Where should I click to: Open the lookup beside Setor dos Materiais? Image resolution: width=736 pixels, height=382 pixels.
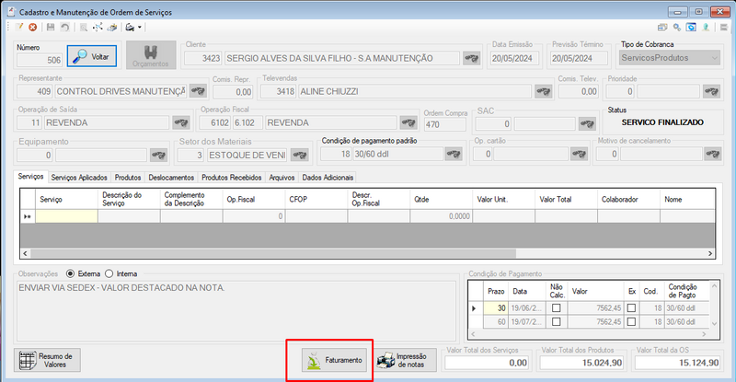pos(300,155)
